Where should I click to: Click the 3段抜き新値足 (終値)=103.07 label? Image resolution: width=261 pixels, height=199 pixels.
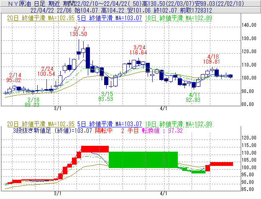52,130
